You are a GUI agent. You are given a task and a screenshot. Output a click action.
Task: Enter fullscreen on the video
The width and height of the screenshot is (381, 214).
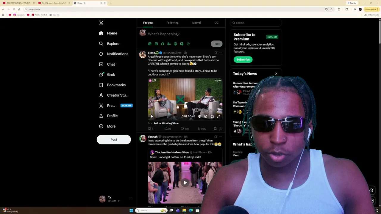click(218, 117)
